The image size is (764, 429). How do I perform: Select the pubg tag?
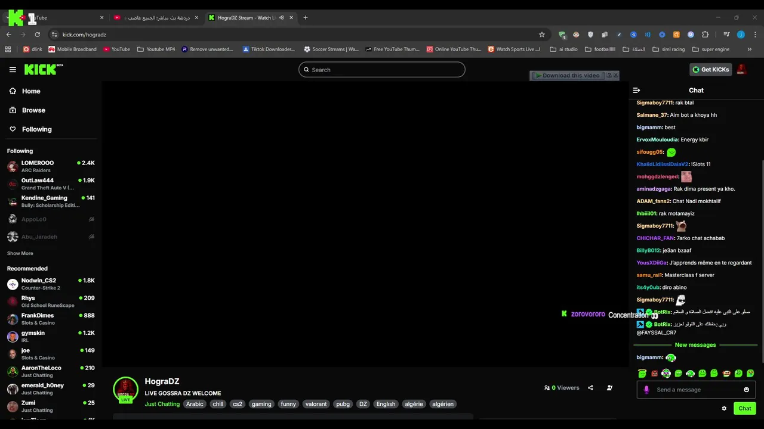pyautogui.click(x=343, y=404)
